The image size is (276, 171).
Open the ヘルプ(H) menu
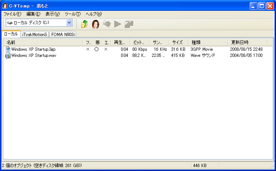(x=93, y=14)
